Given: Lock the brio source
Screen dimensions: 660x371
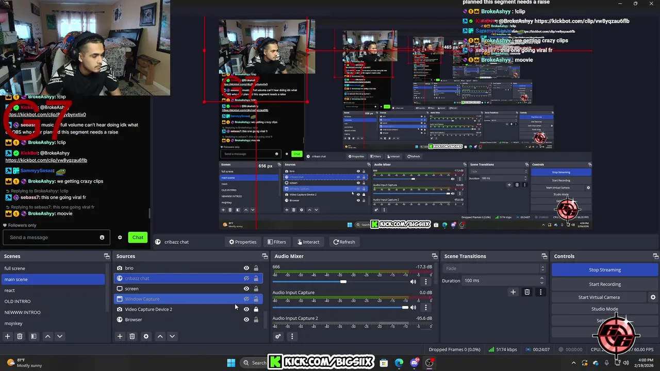Looking at the screenshot, I should coord(256,268).
